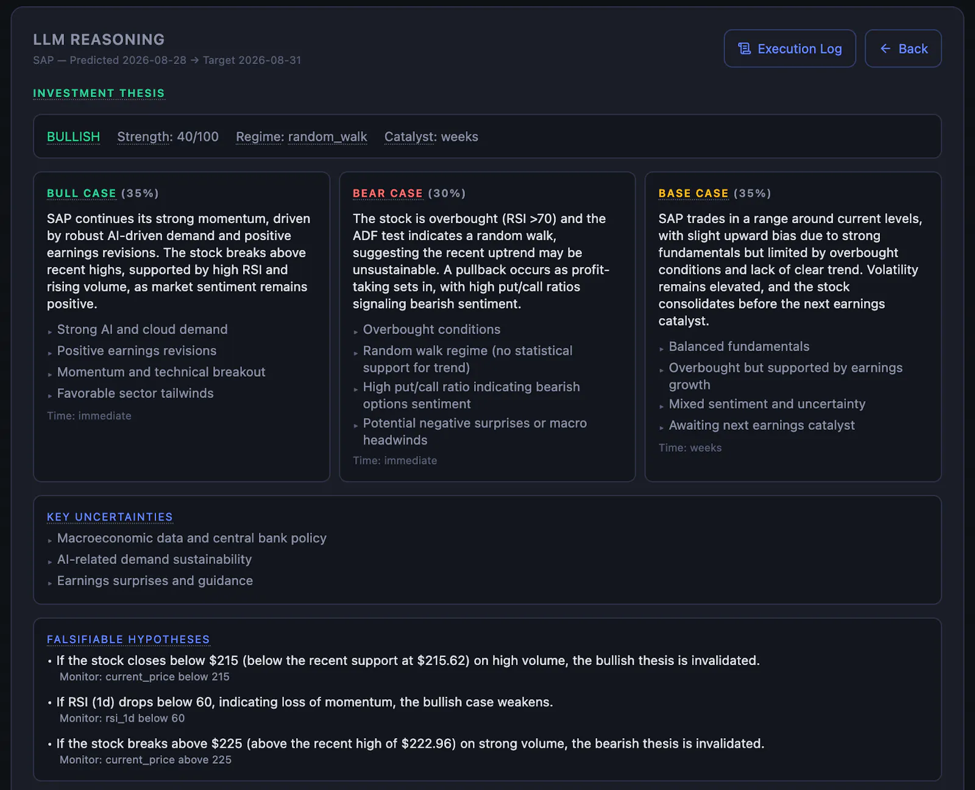This screenshot has height=790, width=975.
Task: Click the Catalyst: weeks label
Action: 431,137
